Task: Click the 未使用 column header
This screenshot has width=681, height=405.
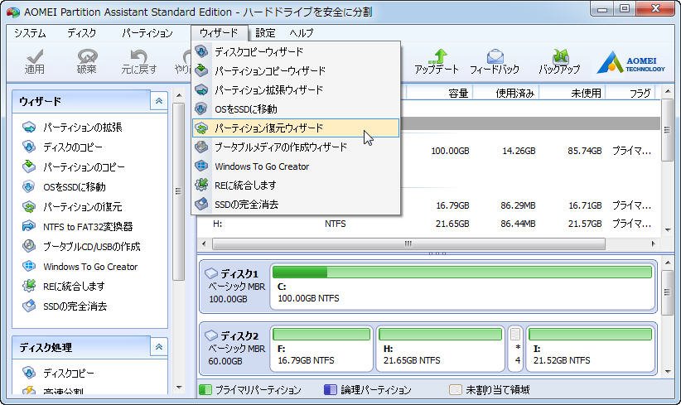Action: tap(572, 93)
